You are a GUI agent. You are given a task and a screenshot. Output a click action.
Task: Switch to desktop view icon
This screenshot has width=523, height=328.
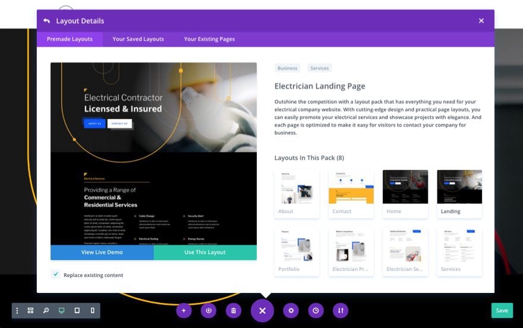coord(61,311)
